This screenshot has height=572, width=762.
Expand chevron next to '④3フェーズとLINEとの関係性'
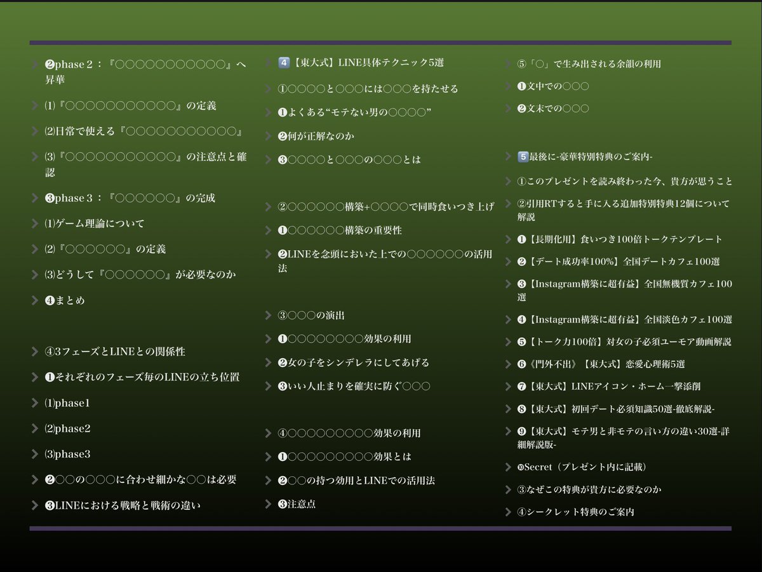click(34, 352)
